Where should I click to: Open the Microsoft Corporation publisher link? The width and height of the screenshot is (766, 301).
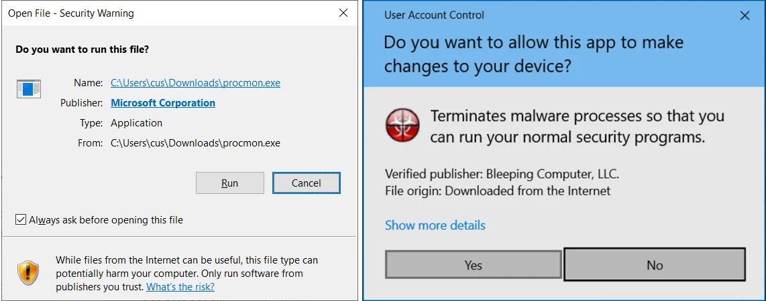pyautogui.click(x=163, y=103)
